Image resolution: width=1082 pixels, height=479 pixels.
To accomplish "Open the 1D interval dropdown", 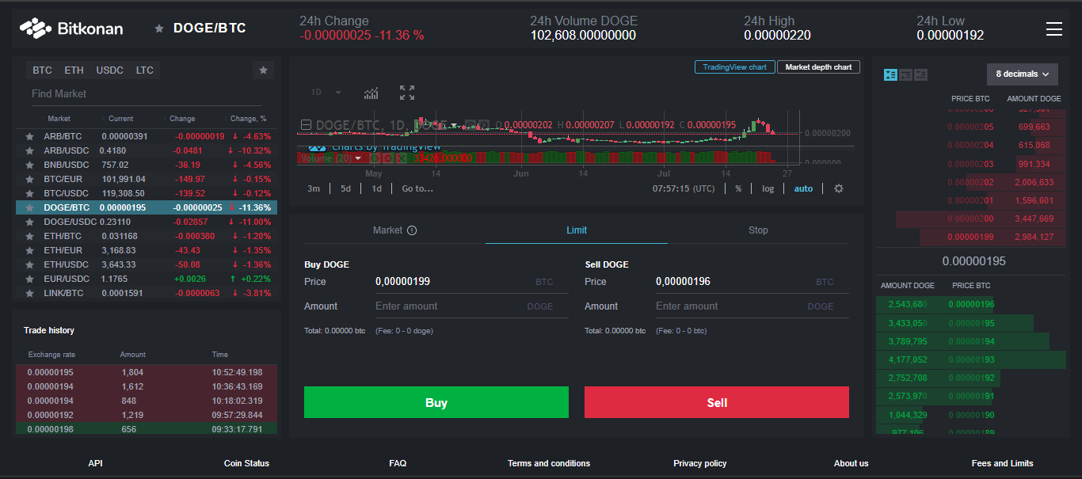I will point(326,93).
